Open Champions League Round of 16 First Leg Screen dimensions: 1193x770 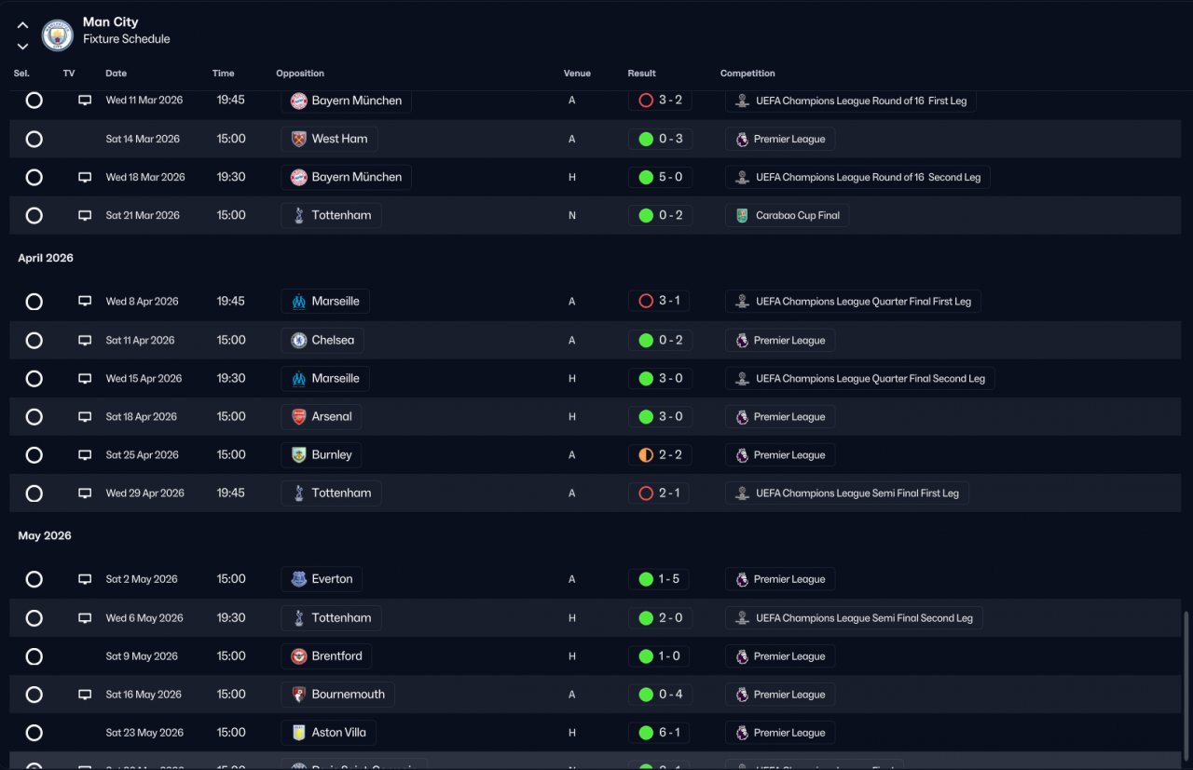click(x=851, y=101)
